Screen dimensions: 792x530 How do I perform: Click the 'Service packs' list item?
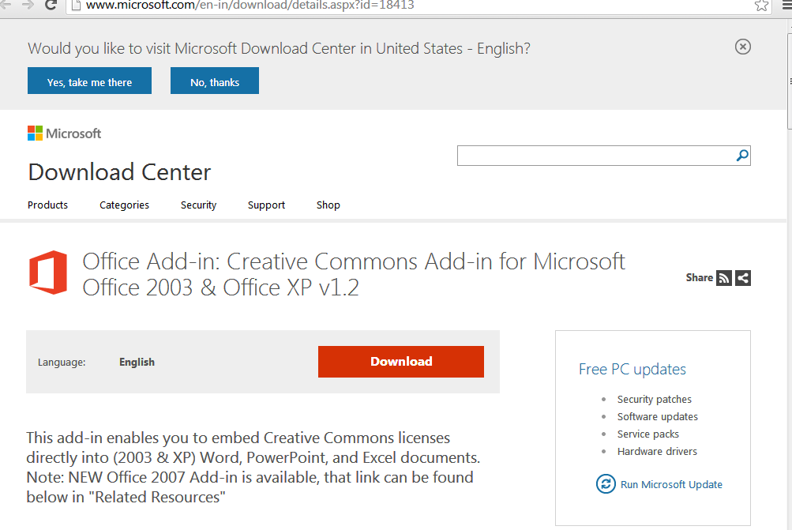point(648,434)
